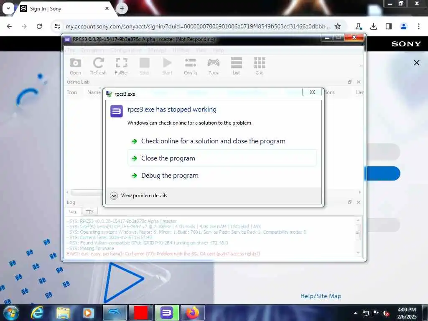Sort game list by Icon column
The image size is (428, 321).
pos(72,92)
